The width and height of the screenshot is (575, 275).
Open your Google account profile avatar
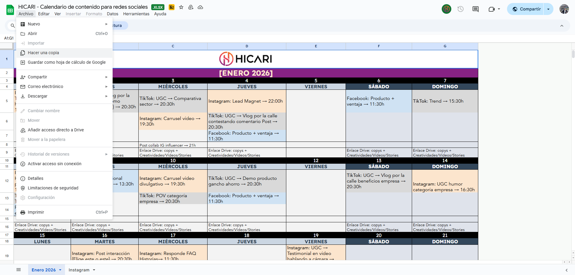click(x=565, y=9)
